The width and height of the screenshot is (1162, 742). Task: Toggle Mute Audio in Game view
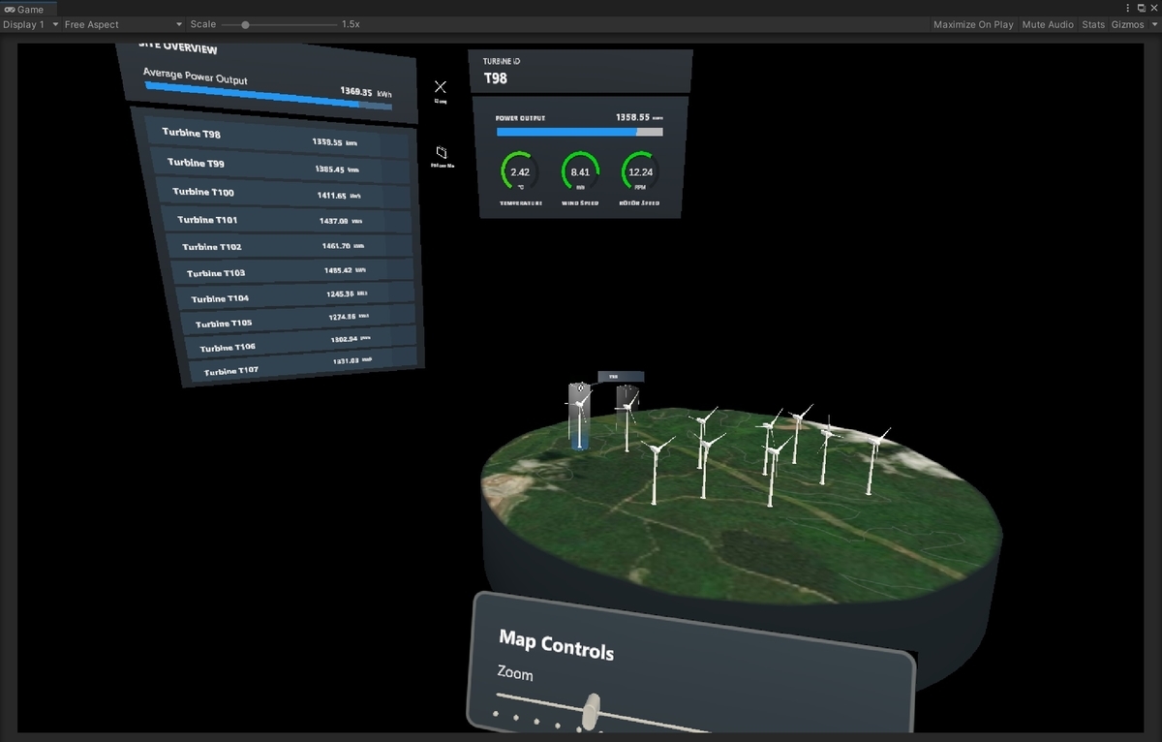(x=1048, y=24)
